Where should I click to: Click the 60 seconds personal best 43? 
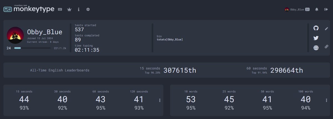100,99
